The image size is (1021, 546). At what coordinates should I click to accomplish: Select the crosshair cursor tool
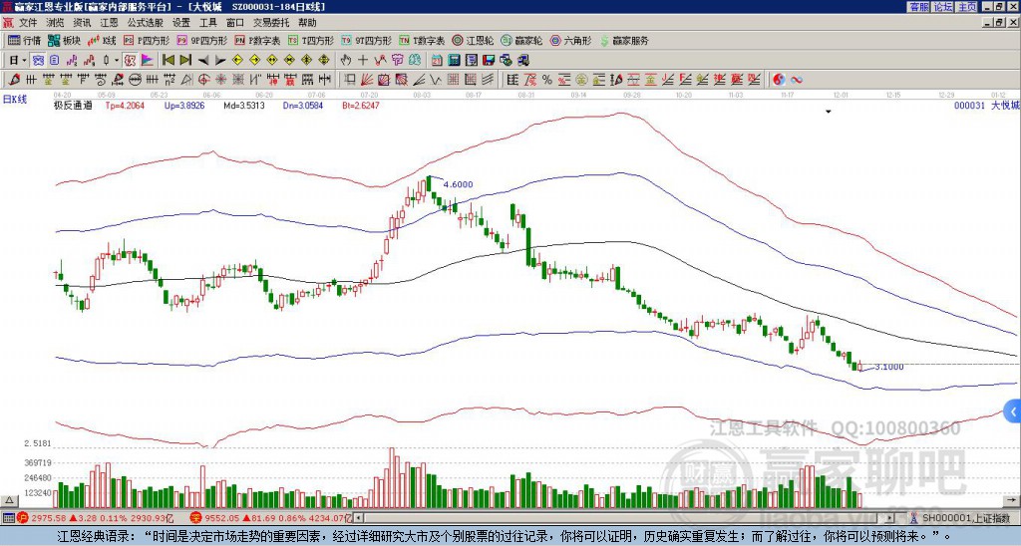pyautogui.click(x=363, y=60)
